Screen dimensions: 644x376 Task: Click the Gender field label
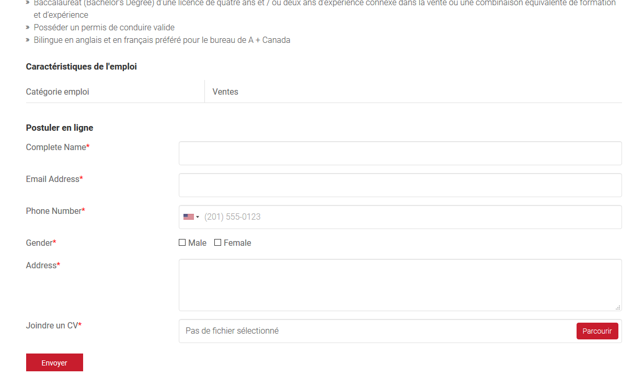click(39, 243)
